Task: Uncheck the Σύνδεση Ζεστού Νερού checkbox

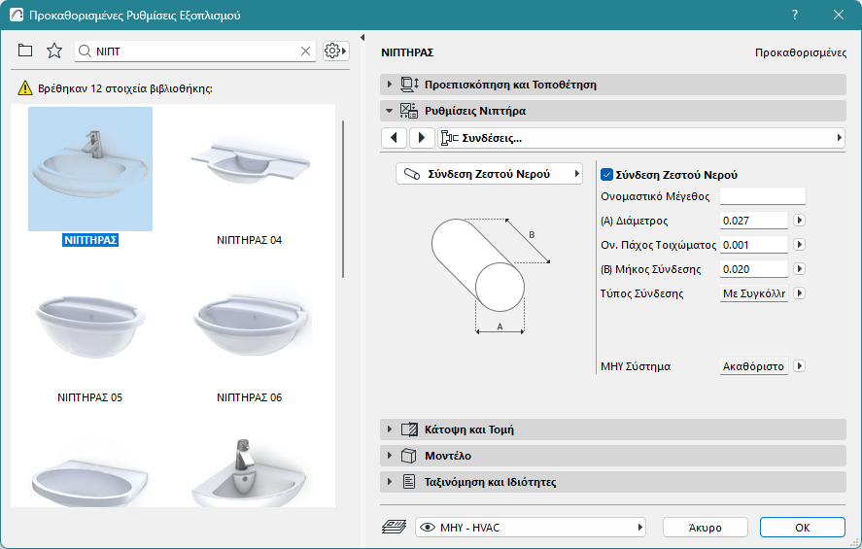Action: tap(607, 175)
